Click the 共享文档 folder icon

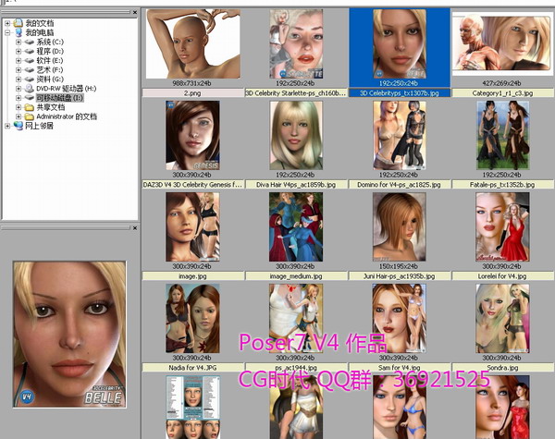tap(29, 107)
